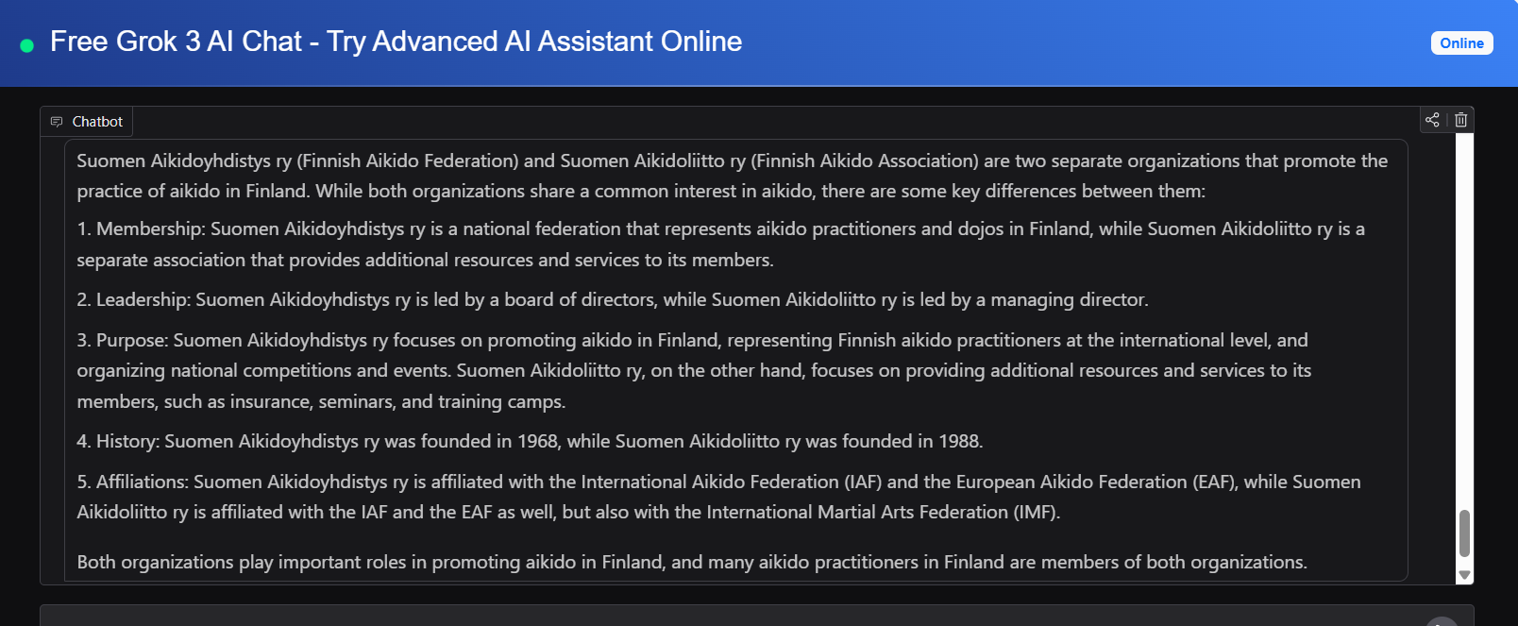Image resolution: width=1518 pixels, height=626 pixels.
Task: Click the partially visible round send button
Action: tap(1442, 621)
